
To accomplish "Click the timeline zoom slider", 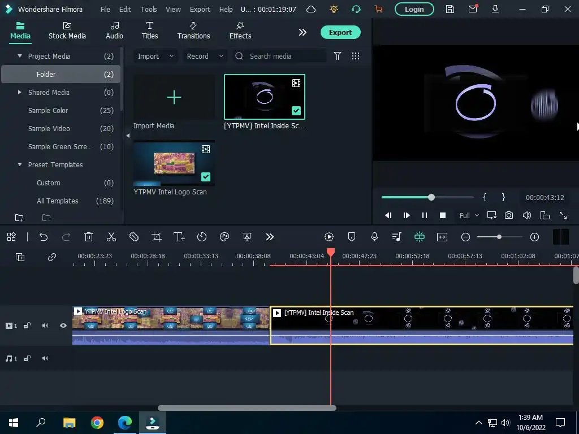I will coord(500,237).
